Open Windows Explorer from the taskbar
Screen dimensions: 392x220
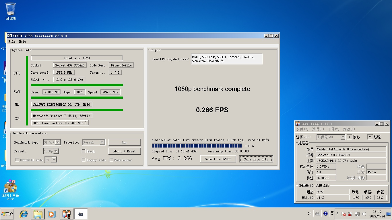(38, 214)
